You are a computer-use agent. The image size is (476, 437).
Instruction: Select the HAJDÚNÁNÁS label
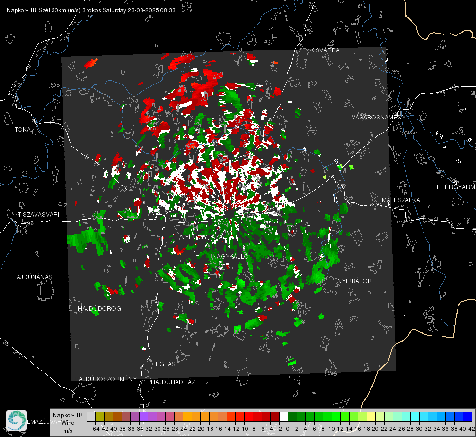point(32,277)
